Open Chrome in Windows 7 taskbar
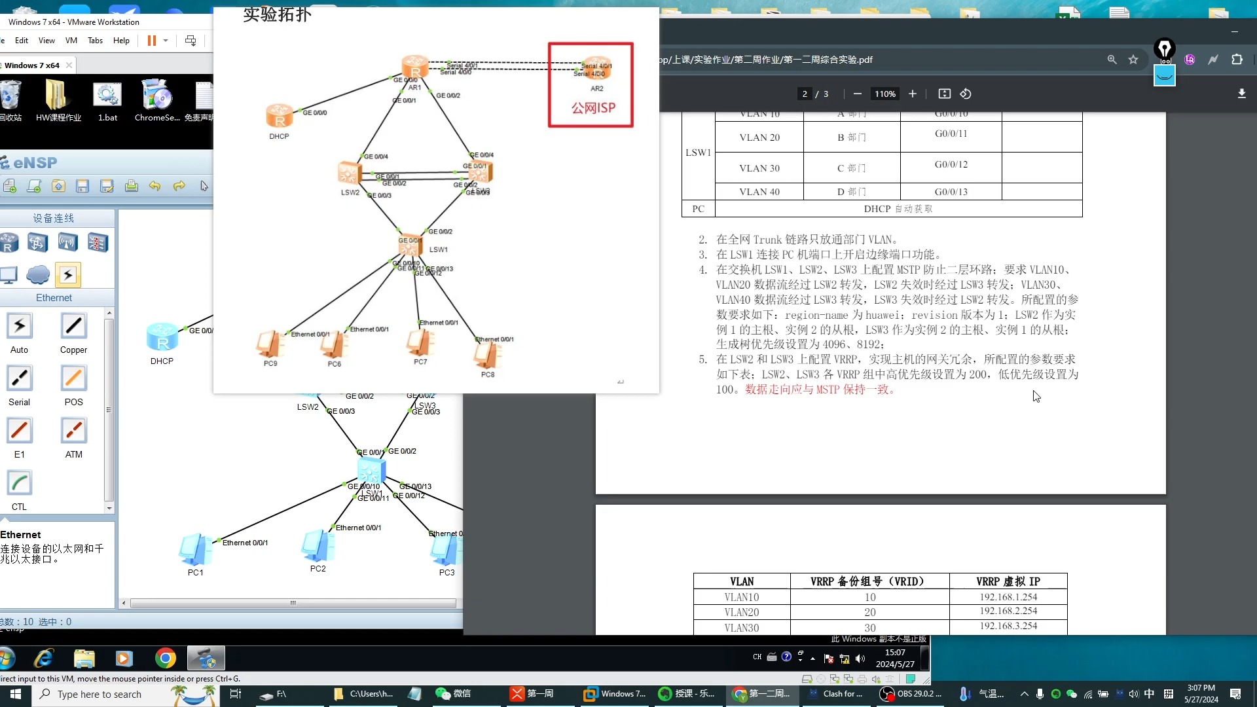The width and height of the screenshot is (1257, 707). (x=165, y=658)
